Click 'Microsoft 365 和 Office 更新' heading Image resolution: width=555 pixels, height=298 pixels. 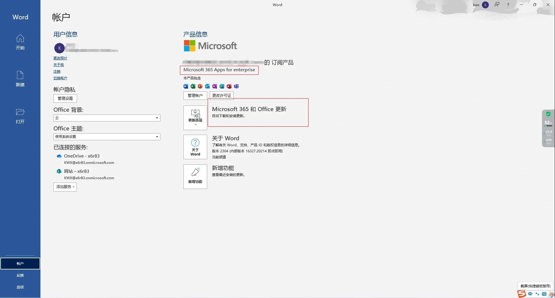249,109
